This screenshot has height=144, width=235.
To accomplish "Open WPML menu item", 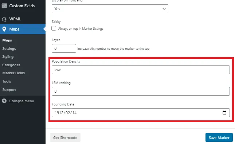I will (15, 19).
